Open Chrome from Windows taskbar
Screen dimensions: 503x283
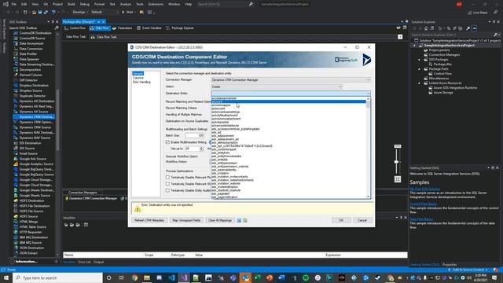tap(134, 277)
